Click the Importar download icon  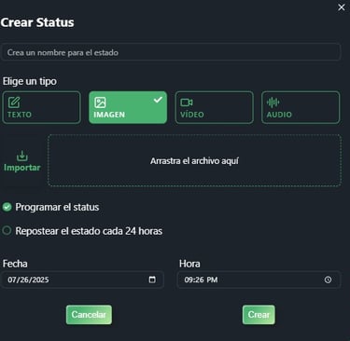click(22, 156)
